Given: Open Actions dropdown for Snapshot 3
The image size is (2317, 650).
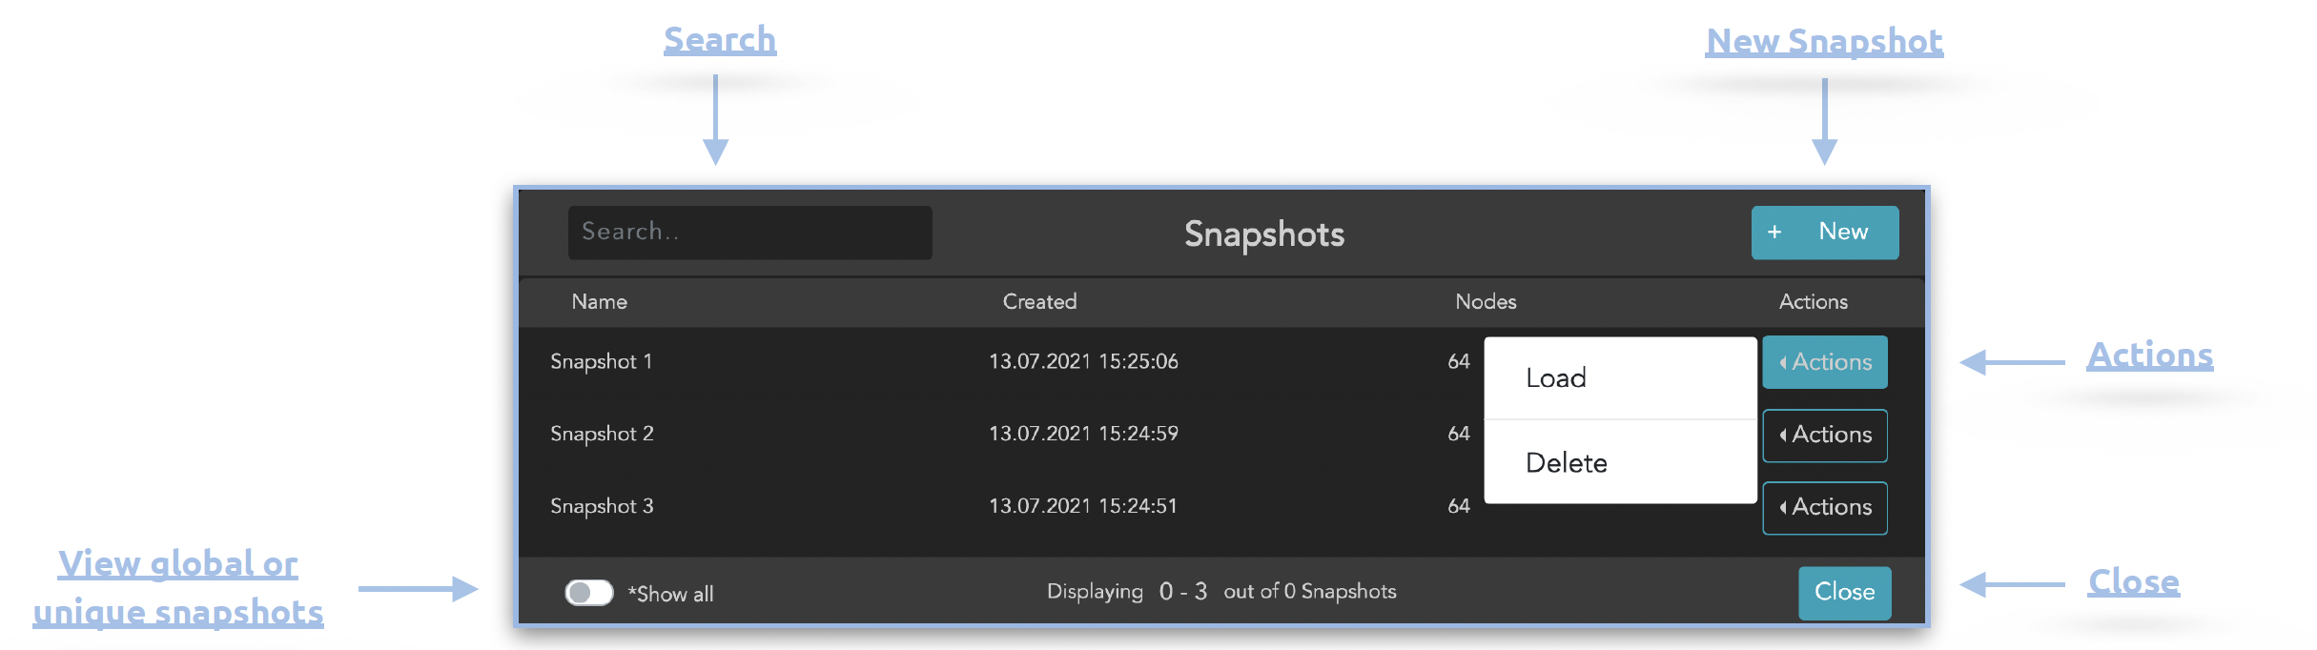Looking at the screenshot, I should tap(1824, 508).
